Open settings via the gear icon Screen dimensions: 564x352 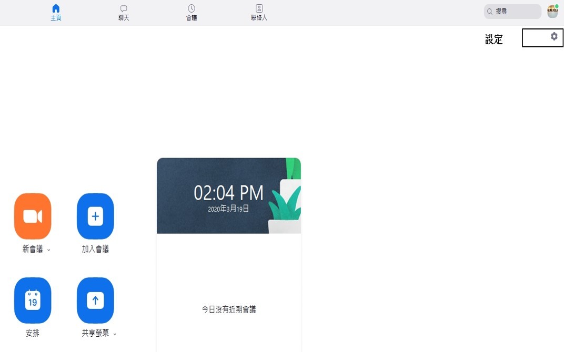(554, 36)
